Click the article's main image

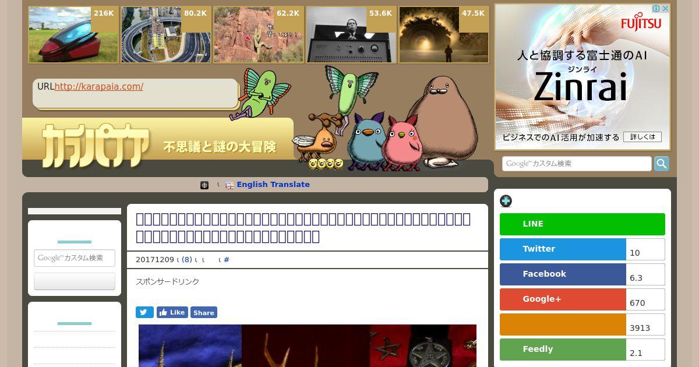308,345
